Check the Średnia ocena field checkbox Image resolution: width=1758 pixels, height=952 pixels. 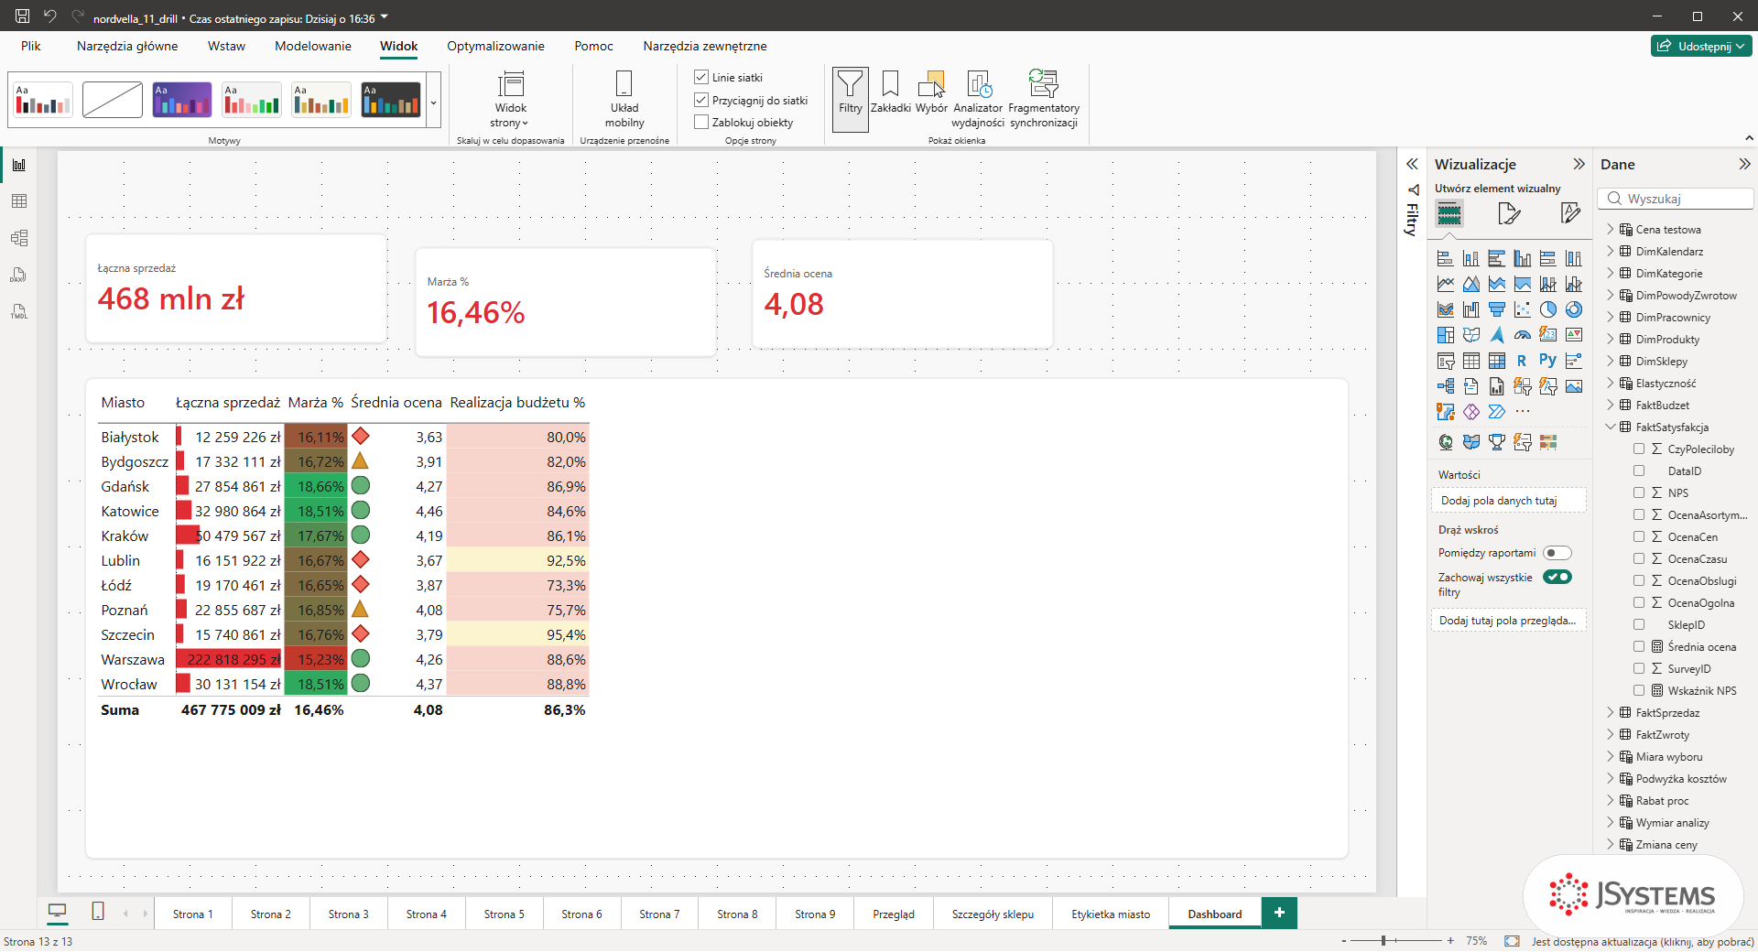pos(1639,646)
